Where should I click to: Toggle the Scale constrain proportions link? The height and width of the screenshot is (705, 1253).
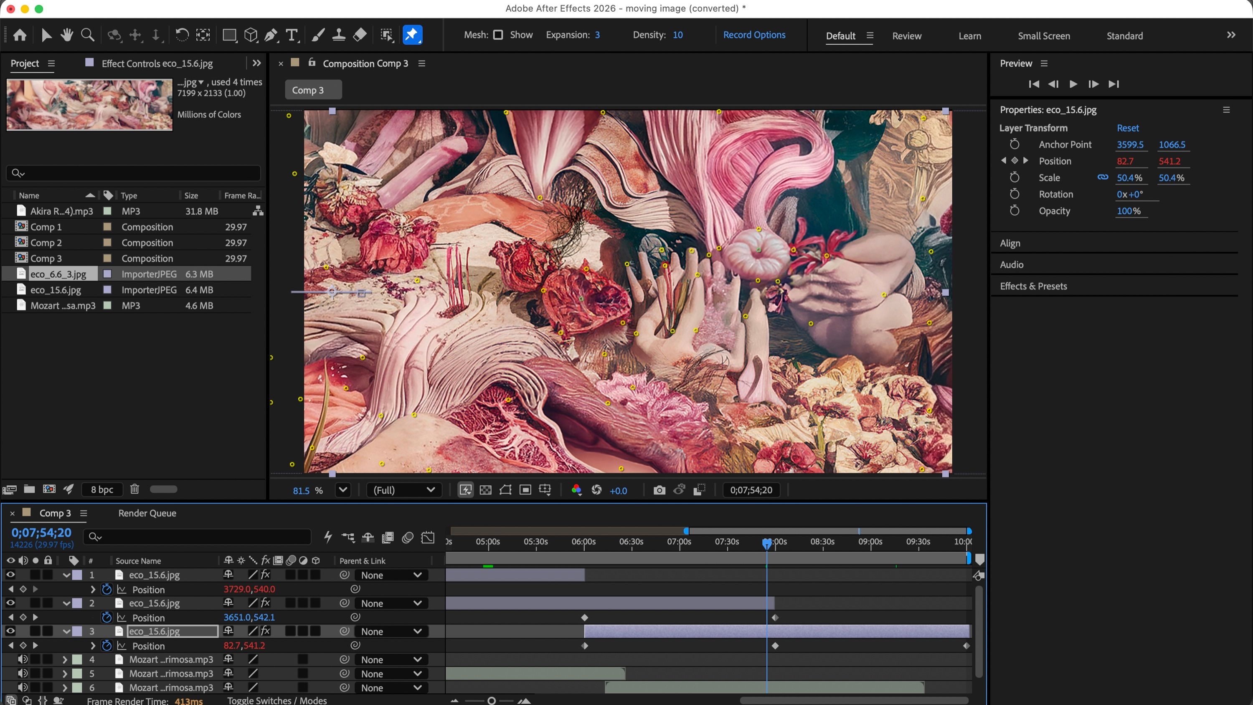tap(1103, 177)
